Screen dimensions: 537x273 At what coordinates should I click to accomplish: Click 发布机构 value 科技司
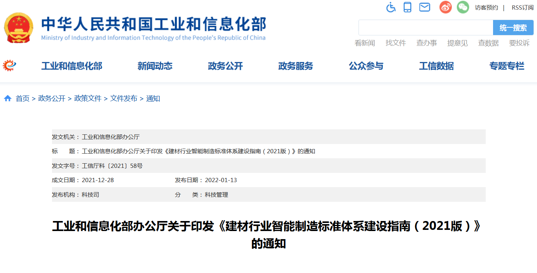click(91, 195)
